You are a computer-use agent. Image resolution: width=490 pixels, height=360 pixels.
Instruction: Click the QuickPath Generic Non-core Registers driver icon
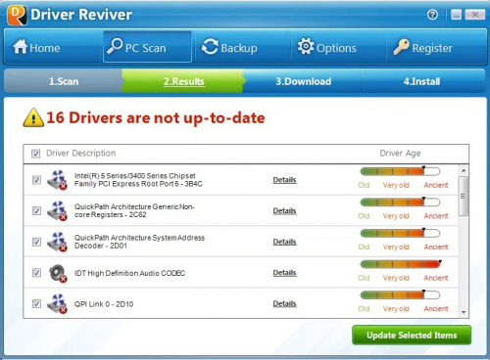[57, 210]
